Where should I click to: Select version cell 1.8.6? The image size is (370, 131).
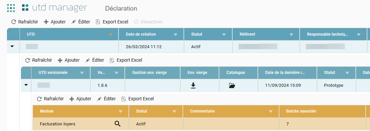(108, 85)
